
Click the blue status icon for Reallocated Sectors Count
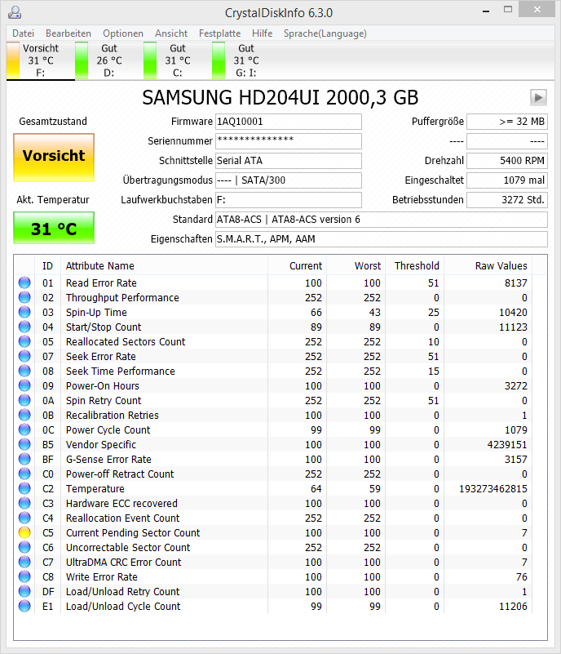[x=24, y=341]
